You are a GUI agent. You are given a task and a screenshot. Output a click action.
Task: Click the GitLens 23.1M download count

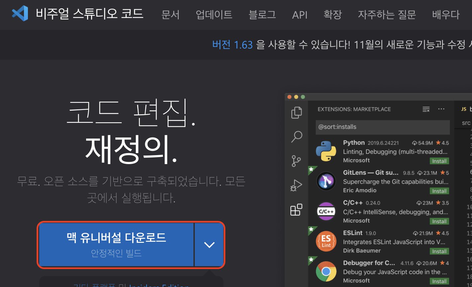tap(427, 173)
